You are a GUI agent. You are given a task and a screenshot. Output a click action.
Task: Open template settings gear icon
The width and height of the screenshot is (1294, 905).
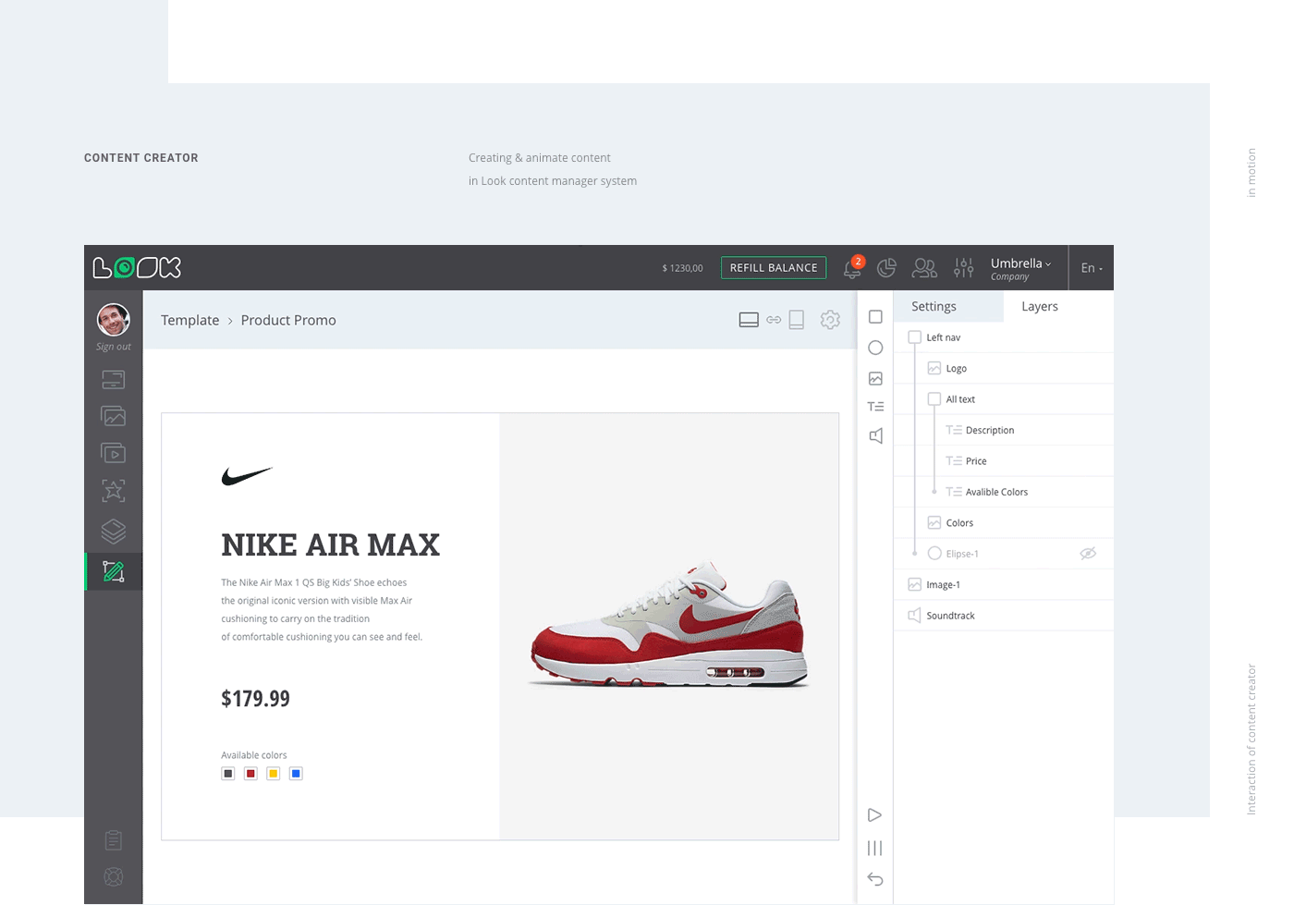click(830, 320)
